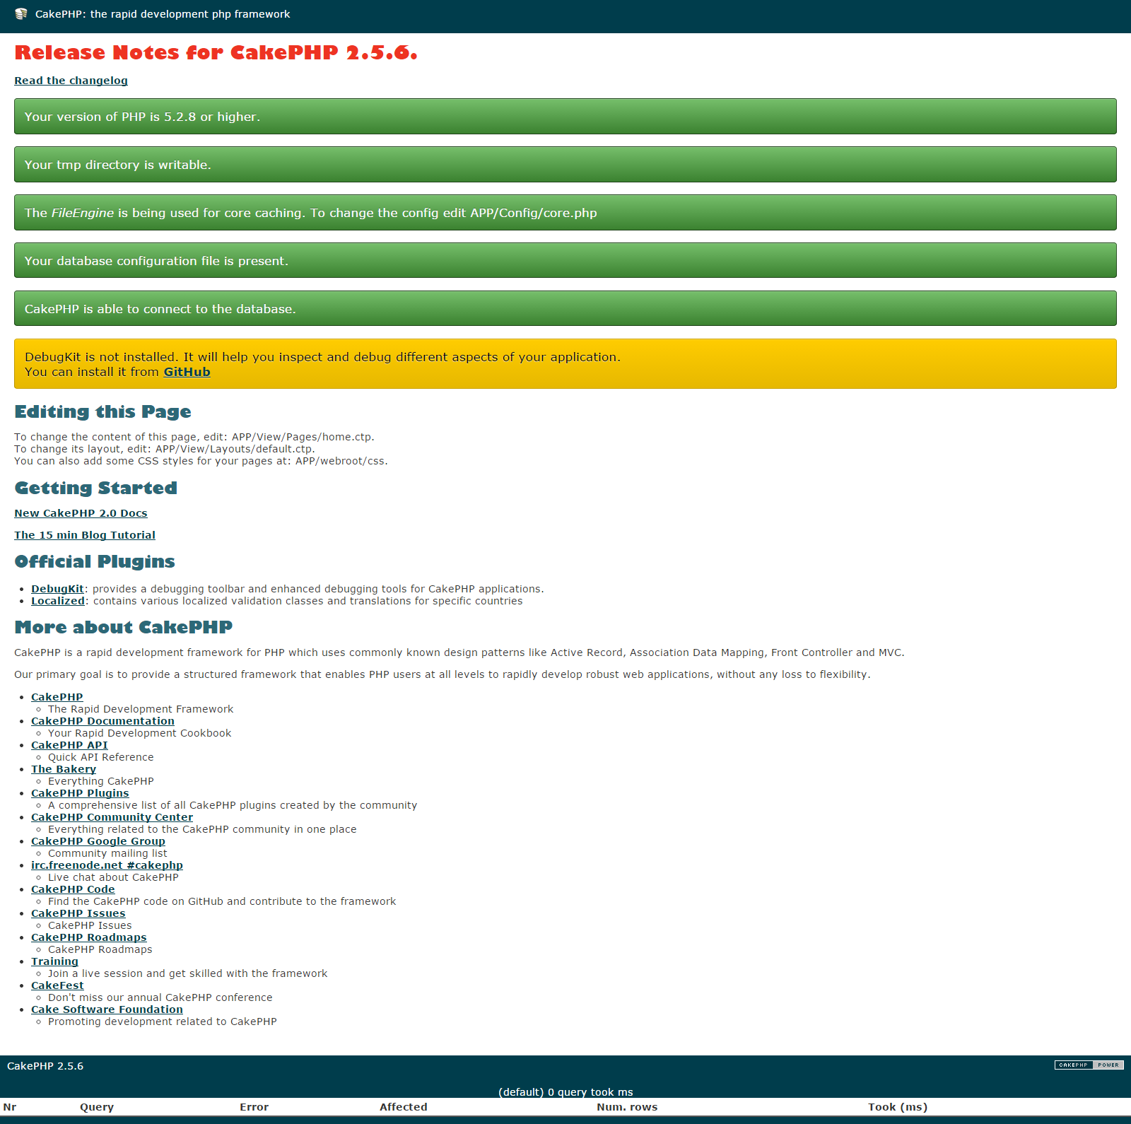Click the 'Affected' column header
Screen dimensions: 1131x1124
[x=404, y=1107]
